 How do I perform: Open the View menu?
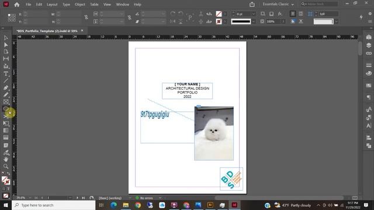107,5
